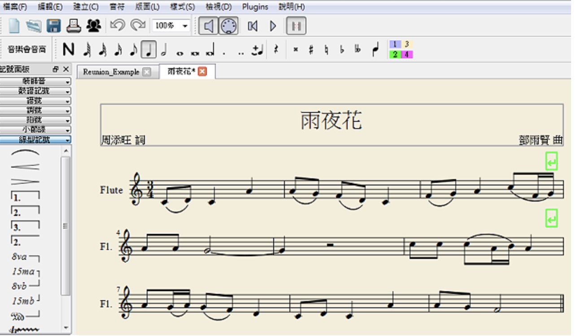The image size is (576, 336).
Task: Open the 說明(H) help menu
Action: 292,7
